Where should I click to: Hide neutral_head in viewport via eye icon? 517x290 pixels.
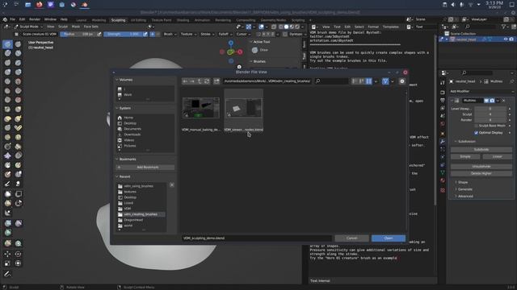click(506, 39)
